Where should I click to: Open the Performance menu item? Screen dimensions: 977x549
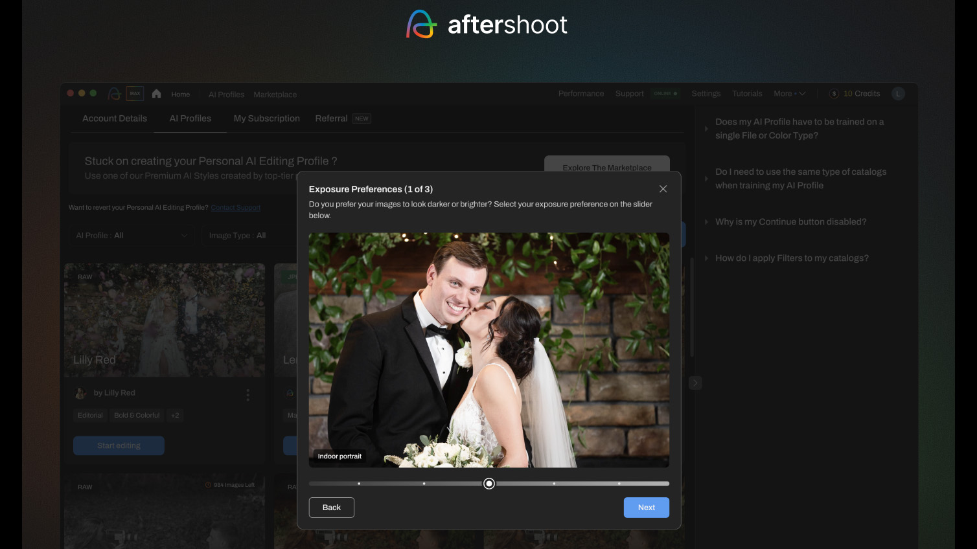click(x=581, y=94)
